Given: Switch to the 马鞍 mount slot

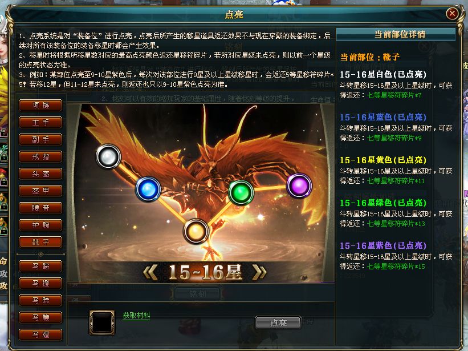Looking at the screenshot, I should (x=40, y=266).
